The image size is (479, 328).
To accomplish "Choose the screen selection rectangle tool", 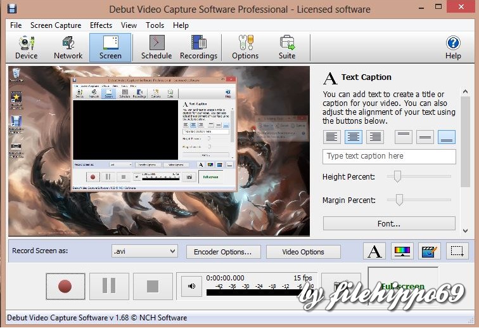I will 457,251.
